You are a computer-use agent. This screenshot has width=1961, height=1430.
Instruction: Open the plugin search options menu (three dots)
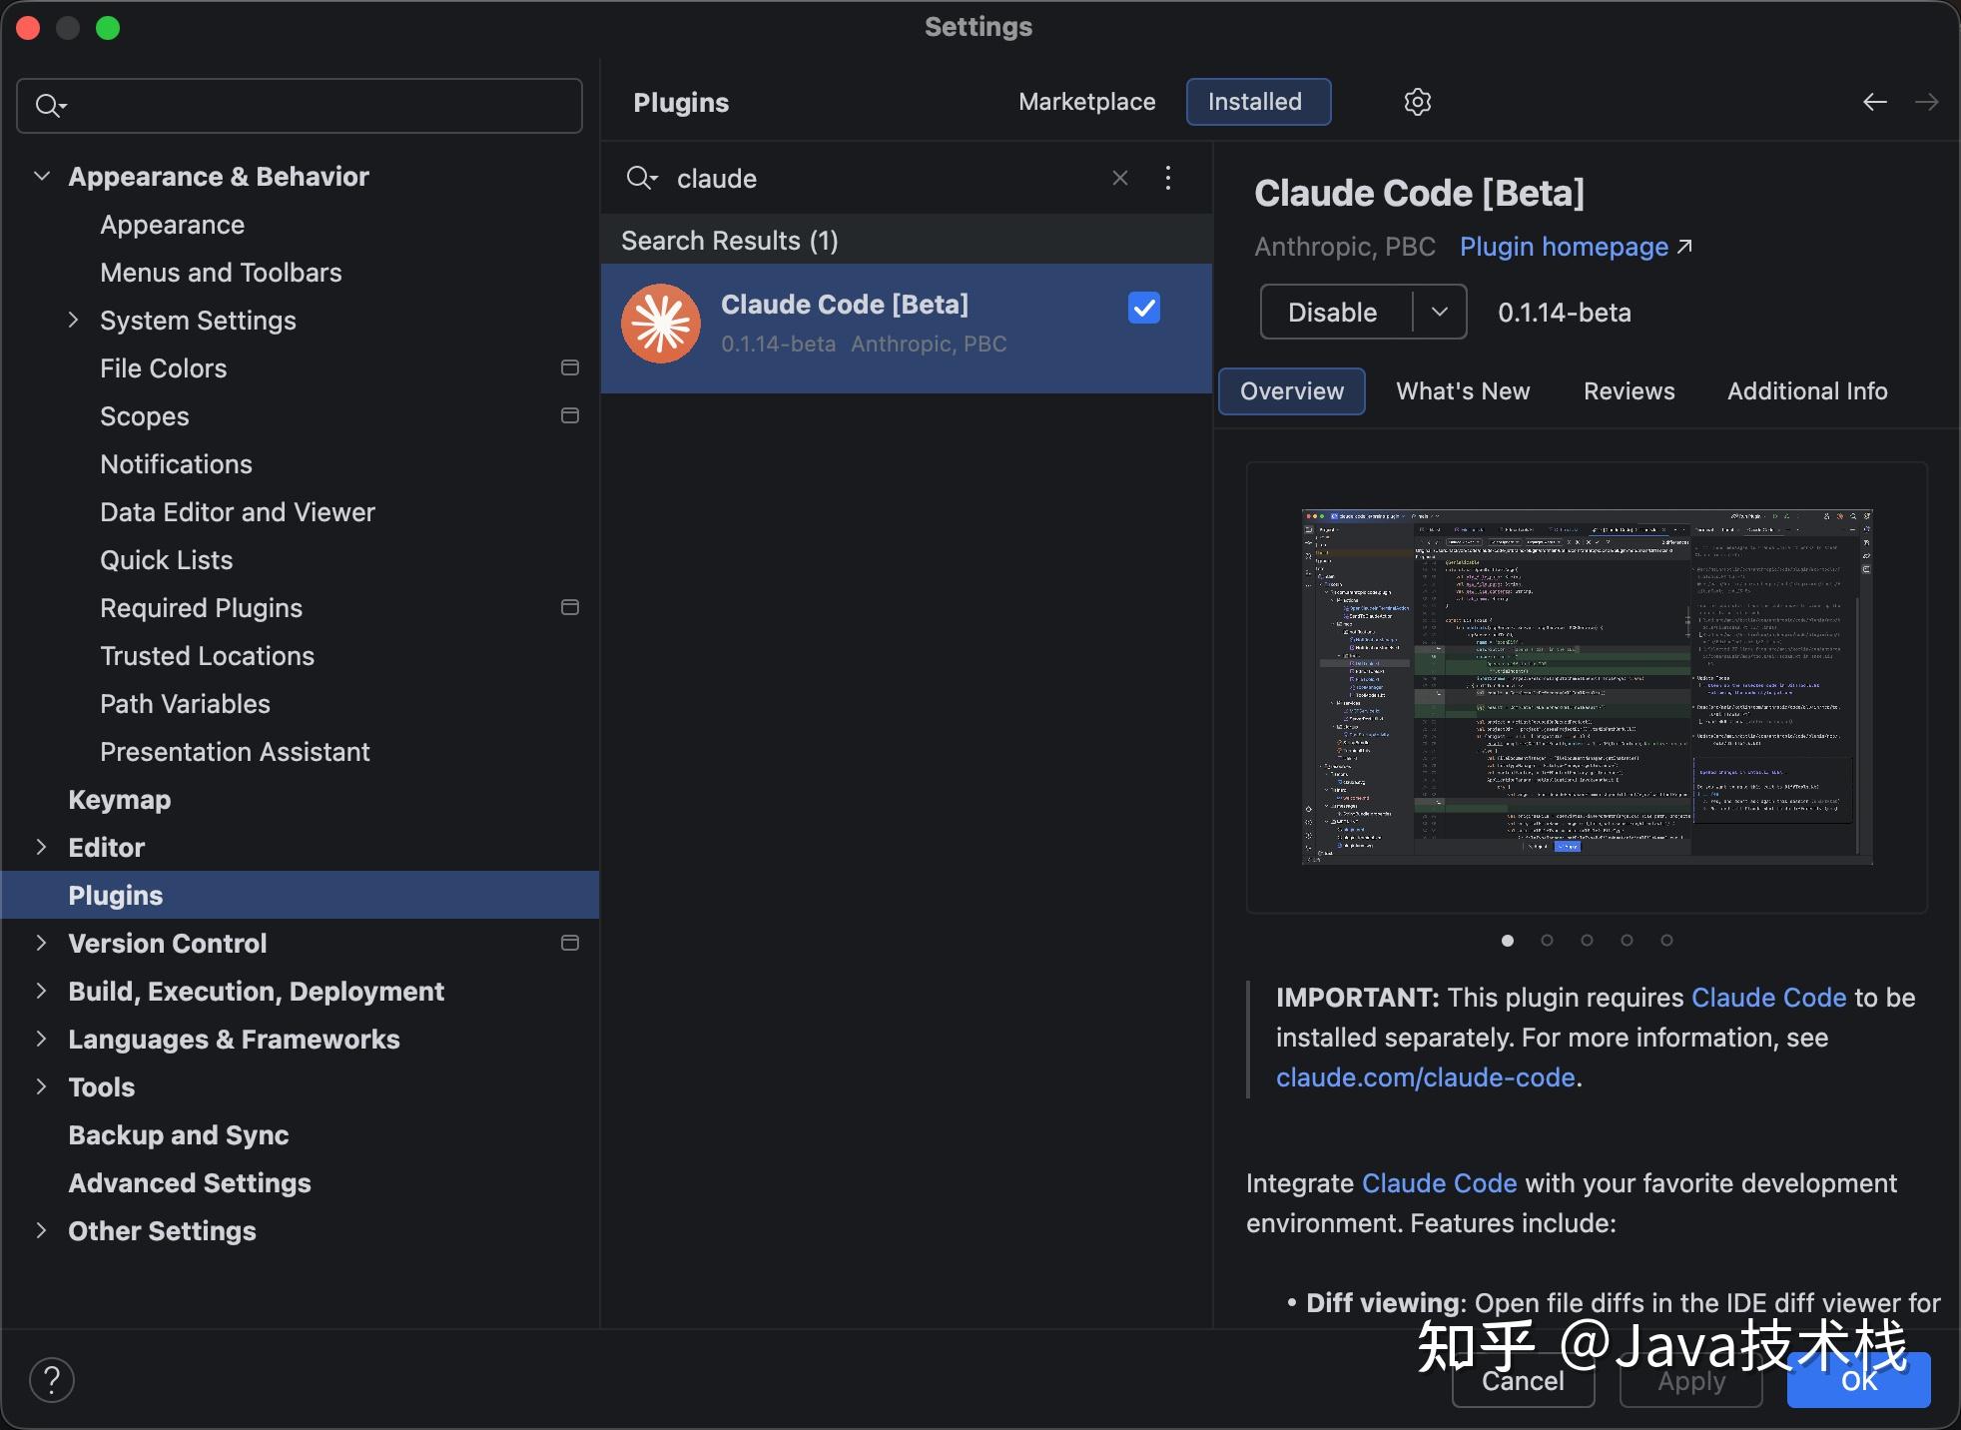[x=1167, y=178]
